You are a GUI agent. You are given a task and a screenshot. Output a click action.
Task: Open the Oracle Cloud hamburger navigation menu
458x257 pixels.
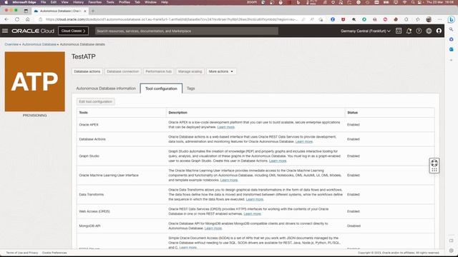5,31
